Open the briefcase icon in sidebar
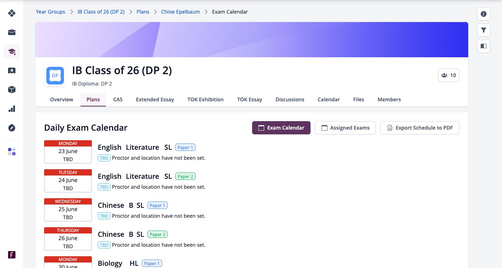The height and width of the screenshot is (268, 502). (12, 32)
